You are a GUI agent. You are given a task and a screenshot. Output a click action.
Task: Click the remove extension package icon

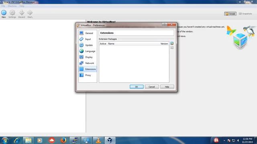point(172,48)
